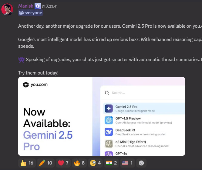202x170 pixels.
Task: Click Manish's profile avatar
Action: coord(7,9)
